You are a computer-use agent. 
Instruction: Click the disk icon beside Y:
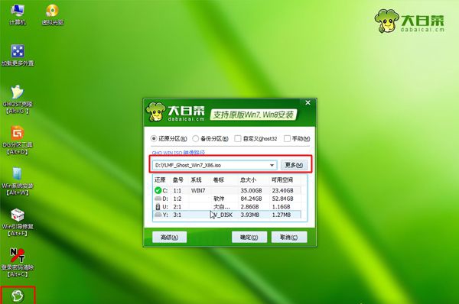pos(158,215)
